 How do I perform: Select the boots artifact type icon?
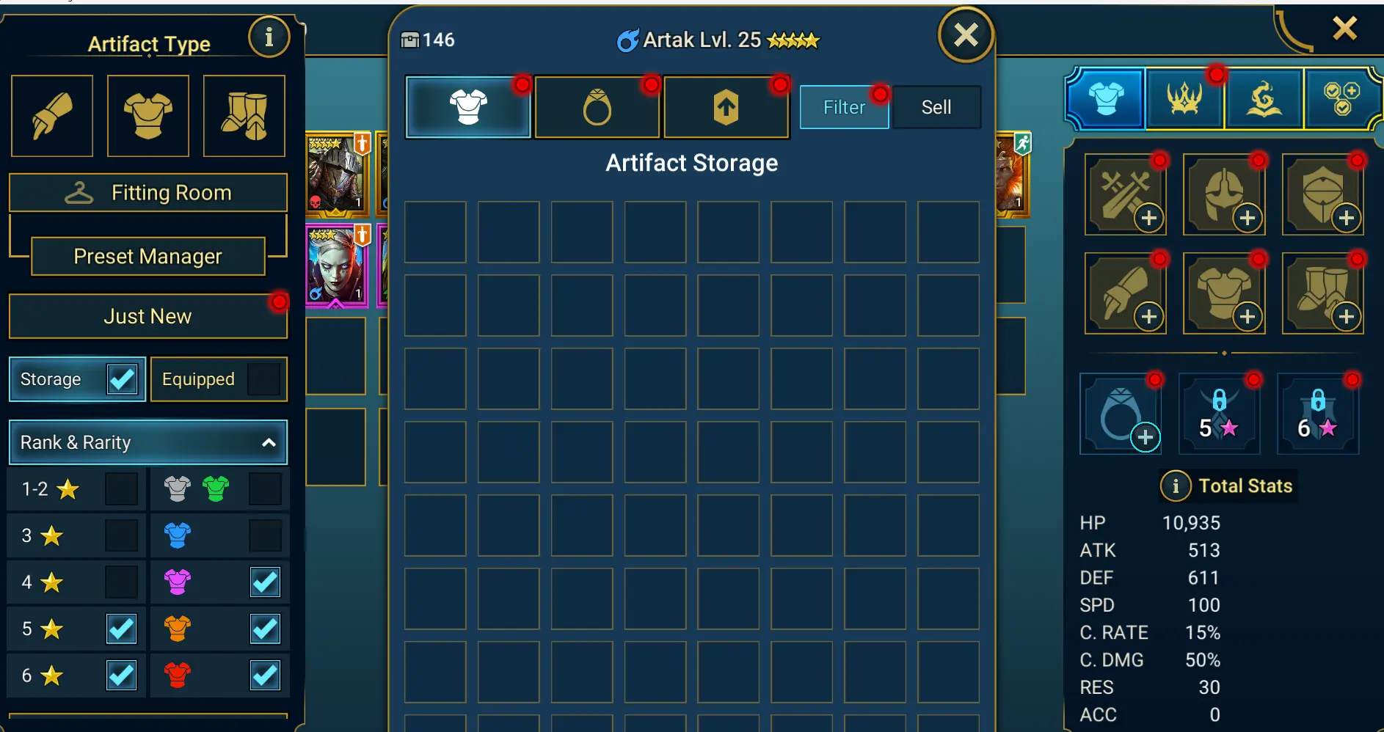244,116
